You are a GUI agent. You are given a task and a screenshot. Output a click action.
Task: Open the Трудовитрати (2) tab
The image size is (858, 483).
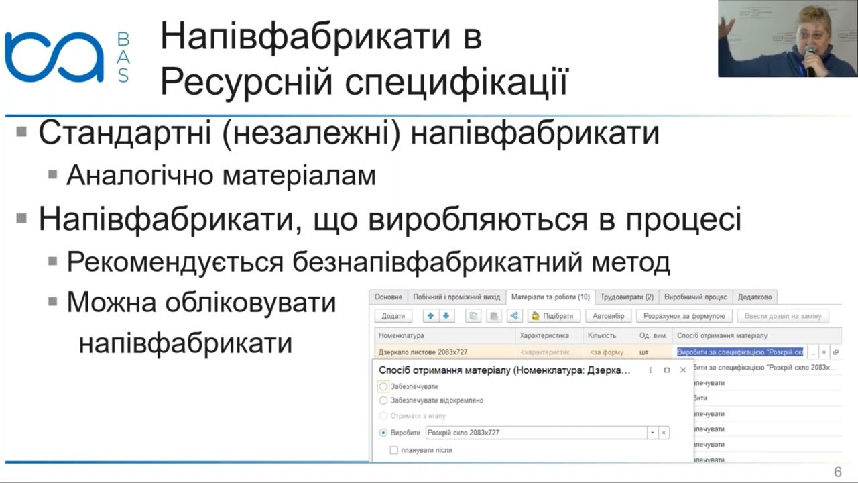(x=627, y=297)
